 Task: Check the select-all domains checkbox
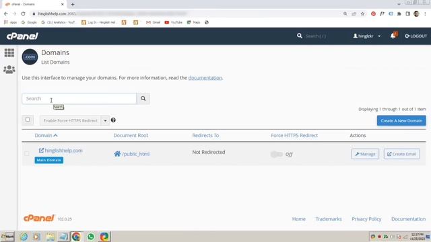tap(28, 120)
